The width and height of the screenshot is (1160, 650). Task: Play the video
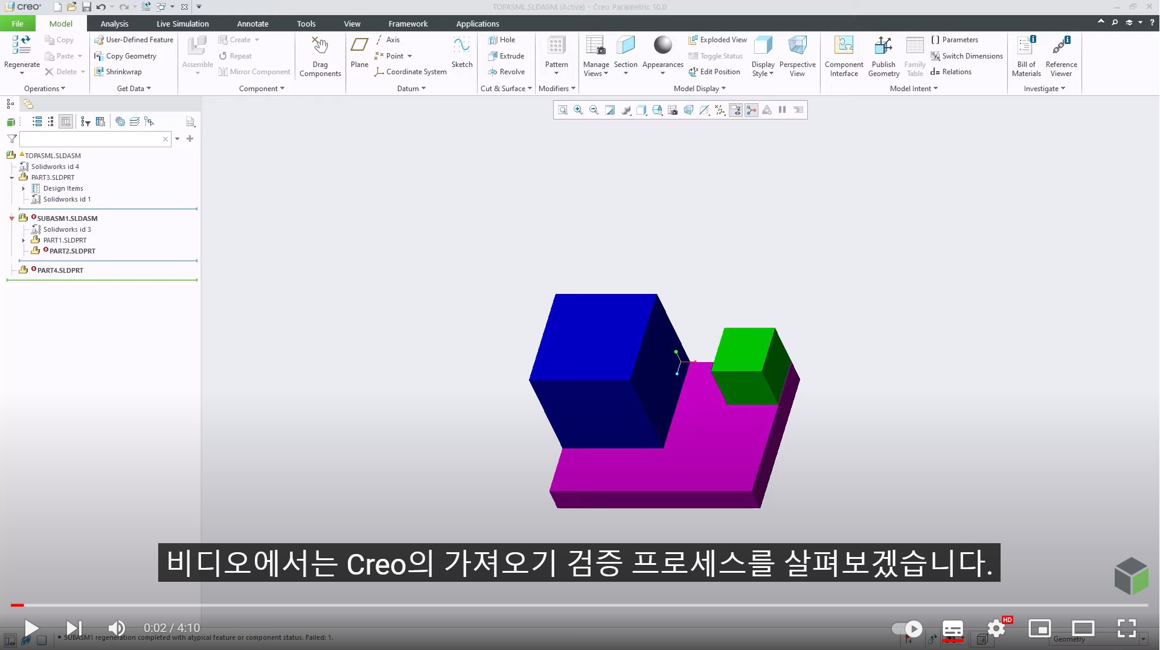click(x=31, y=628)
